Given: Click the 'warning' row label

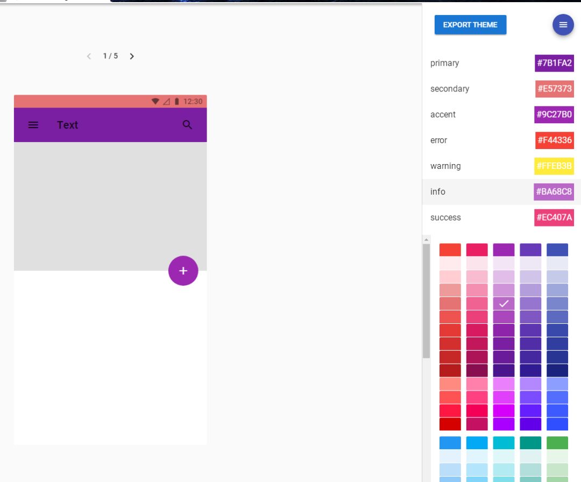Looking at the screenshot, I should click(445, 166).
